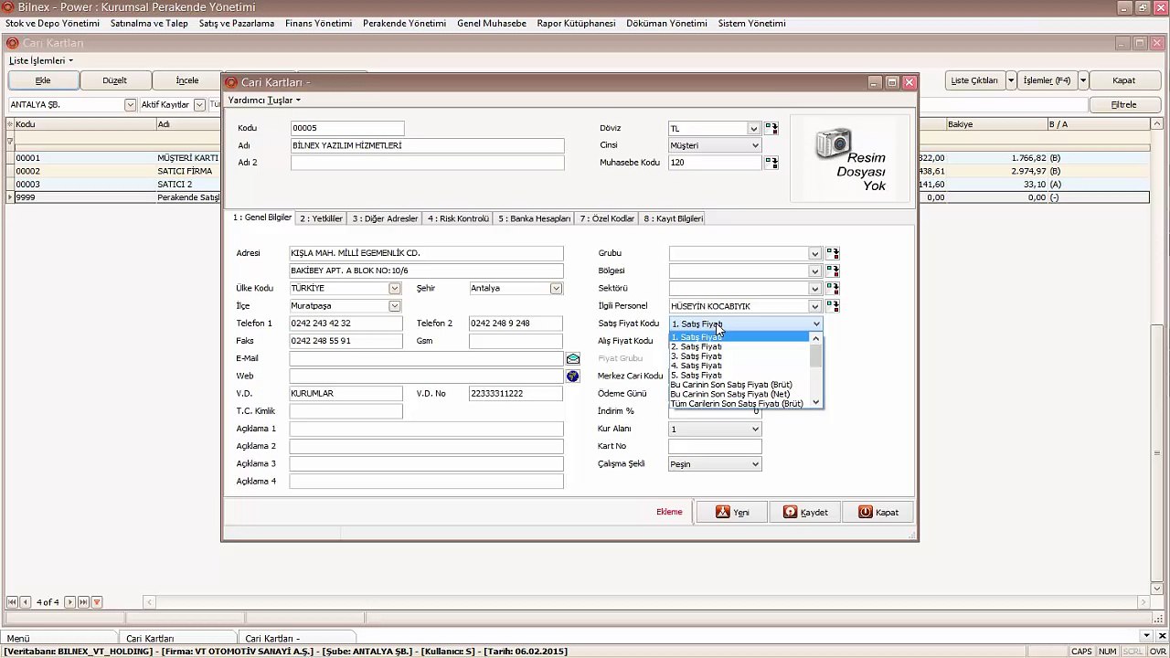1170x658 pixels.
Task: Expand the Grubu combo box
Action: click(x=814, y=253)
